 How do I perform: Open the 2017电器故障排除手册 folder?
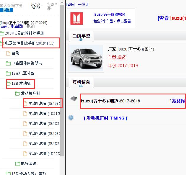tap(24, 33)
